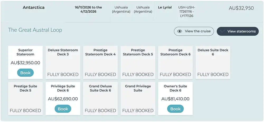Book the Privilège Suite Deck 6

click(63, 109)
